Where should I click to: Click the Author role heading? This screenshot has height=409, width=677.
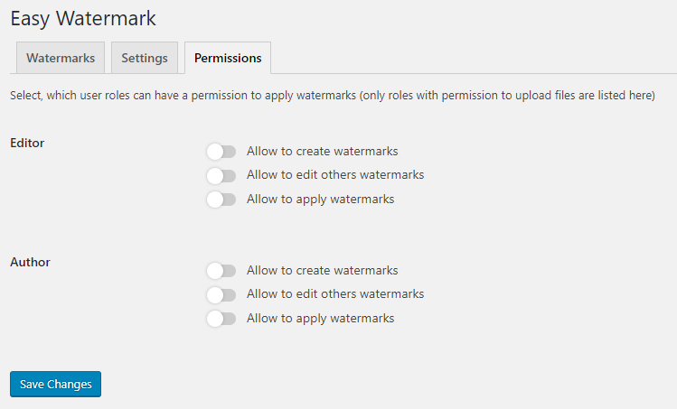(30, 262)
